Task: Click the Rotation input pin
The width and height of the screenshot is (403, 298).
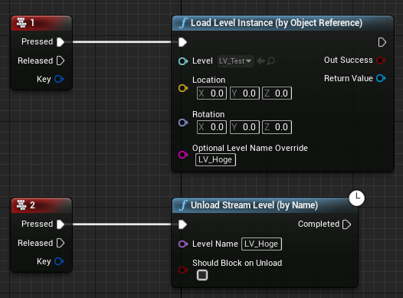Action: coord(183,123)
